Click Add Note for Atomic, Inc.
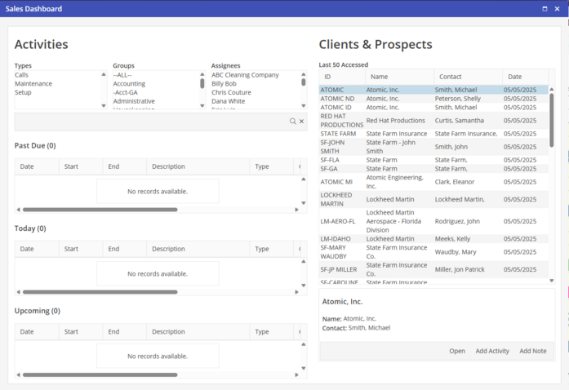The image size is (569, 390). click(532, 351)
